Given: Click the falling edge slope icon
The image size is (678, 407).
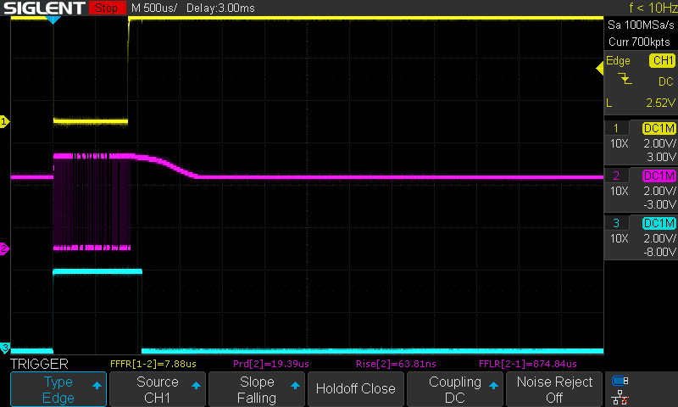Looking at the screenshot, I should [625, 79].
